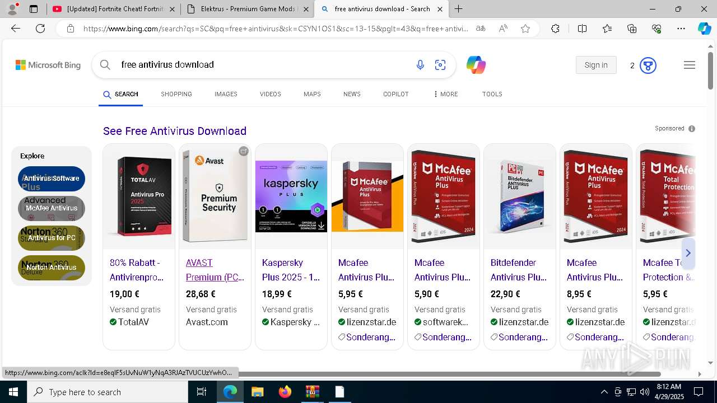
Task: Open the TOOLS search menu
Action: (x=492, y=94)
